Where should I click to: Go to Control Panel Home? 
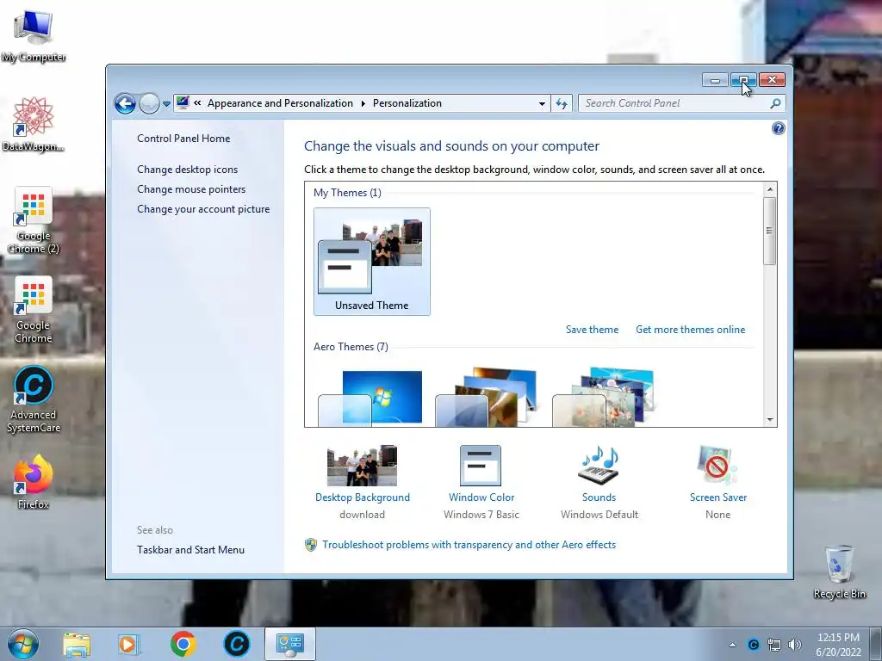click(183, 139)
